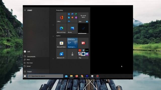
Task: Open the Photos app tile
Action: click(x=72, y=28)
